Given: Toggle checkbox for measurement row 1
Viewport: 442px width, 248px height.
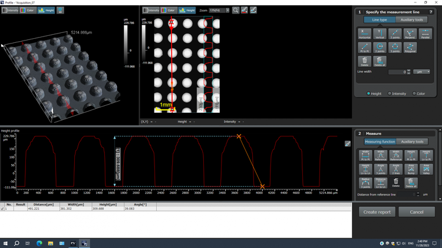Looking at the screenshot, I should click(x=2, y=209).
